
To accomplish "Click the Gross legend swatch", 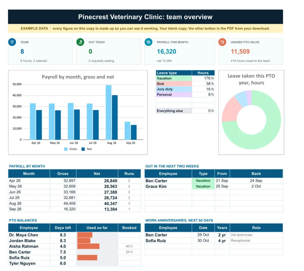I will click(x=66, y=149).
